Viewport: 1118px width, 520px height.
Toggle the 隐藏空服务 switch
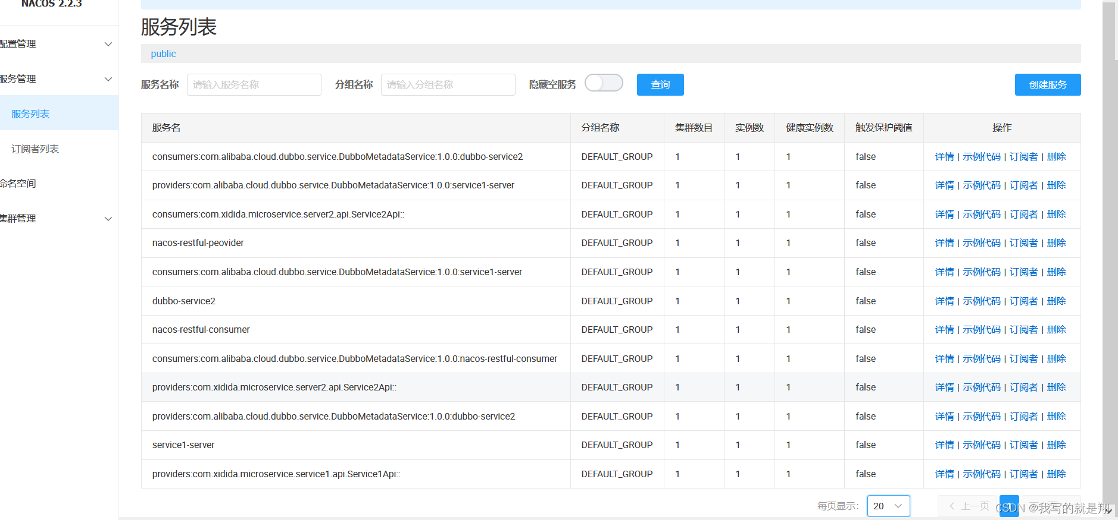(x=604, y=83)
